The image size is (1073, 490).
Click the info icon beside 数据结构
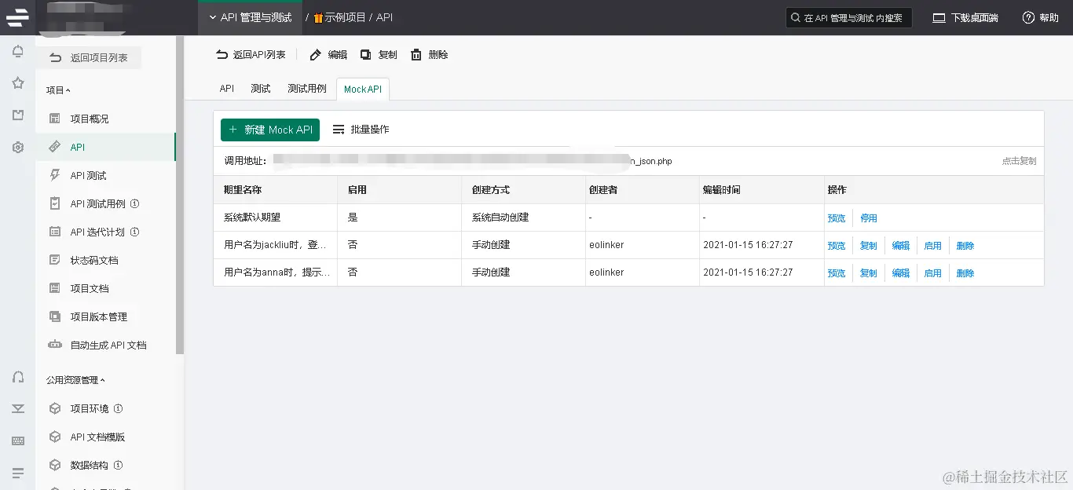tap(118, 465)
